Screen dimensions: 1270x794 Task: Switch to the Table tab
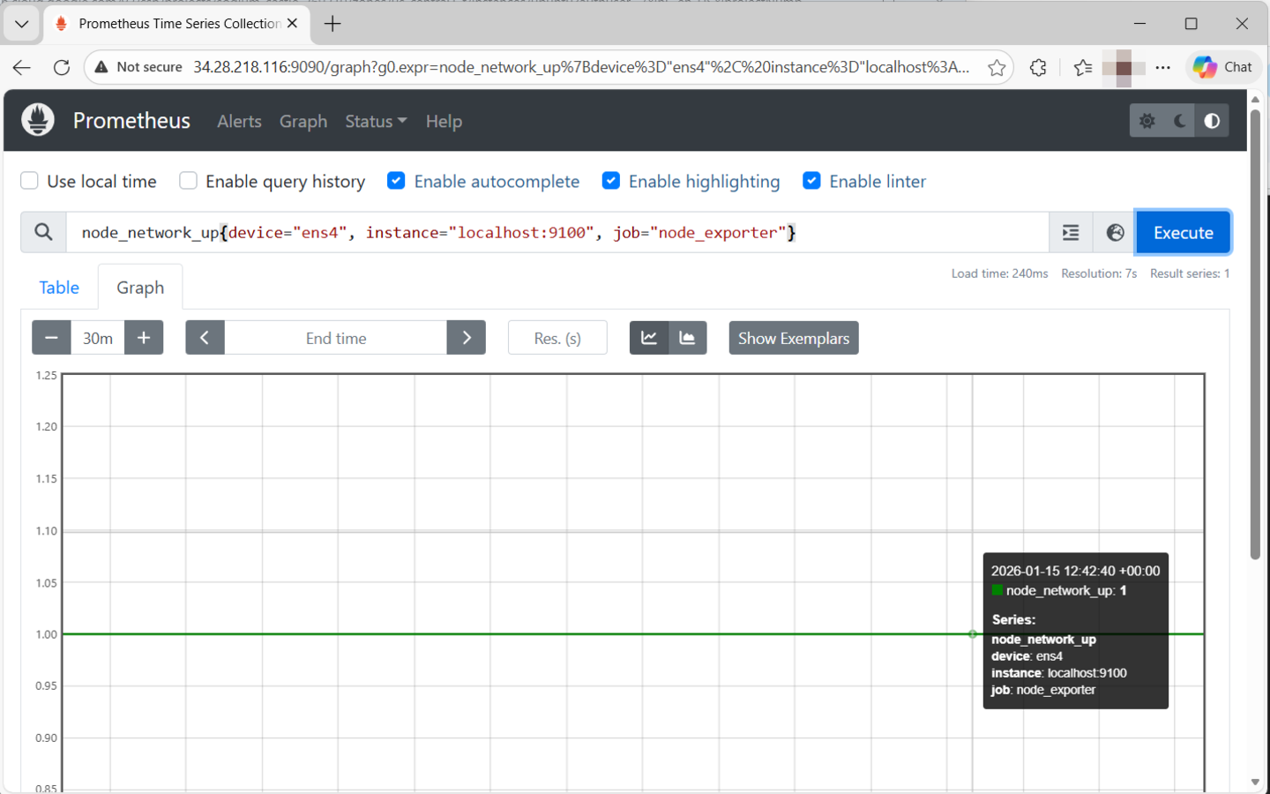58,287
